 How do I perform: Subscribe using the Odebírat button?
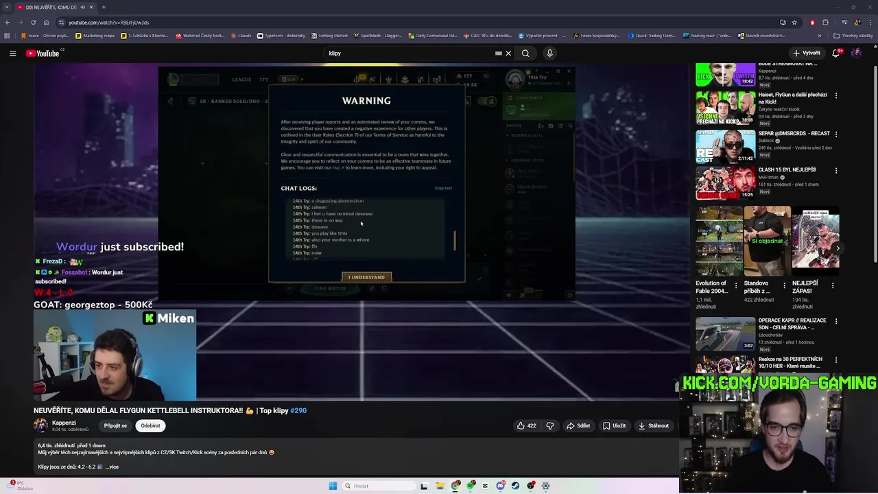[150, 426]
